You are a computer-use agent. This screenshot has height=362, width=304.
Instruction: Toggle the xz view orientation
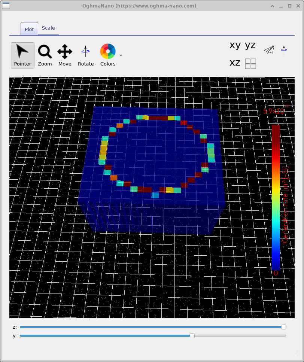click(235, 63)
